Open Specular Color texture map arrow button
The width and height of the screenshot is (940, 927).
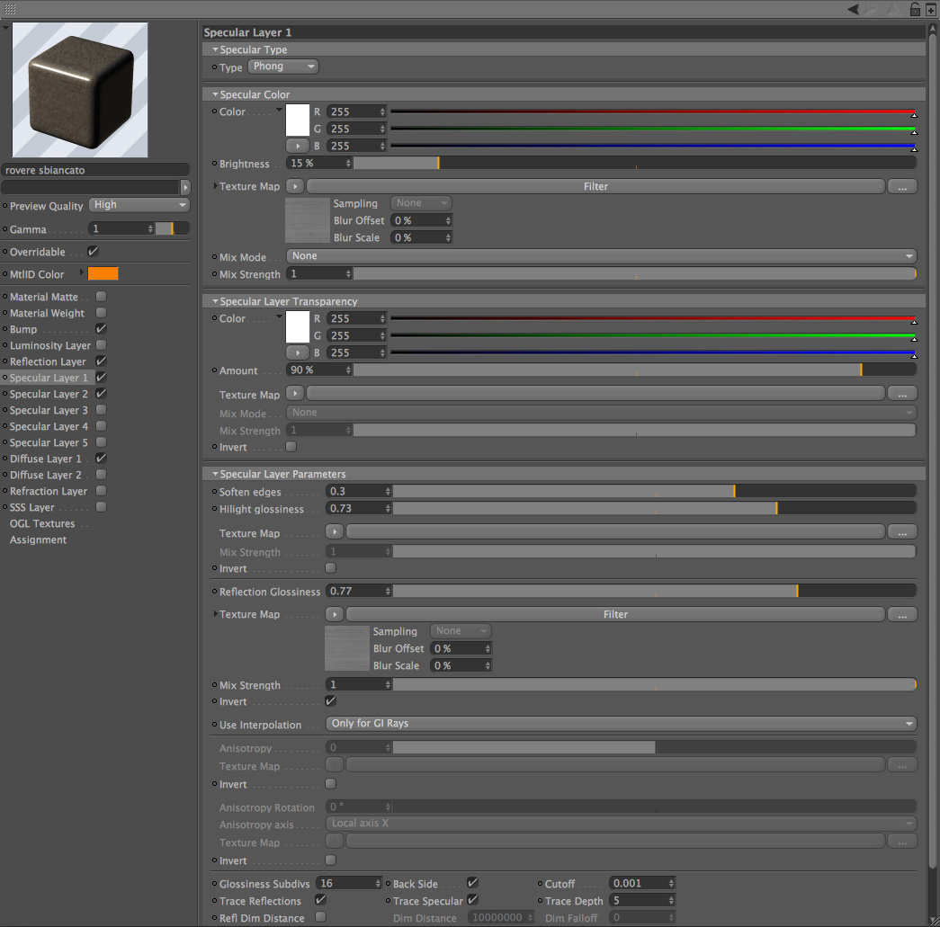295,186
